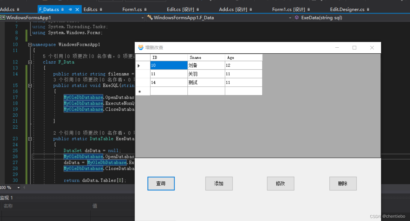Screen dimensions: 410x221
Task: Click the 添加 button in the form
Action: click(219, 183)
